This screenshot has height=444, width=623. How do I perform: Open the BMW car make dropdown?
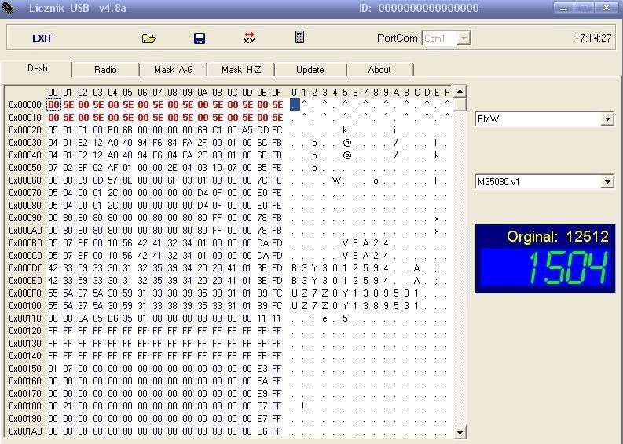[x=607, y=119]
